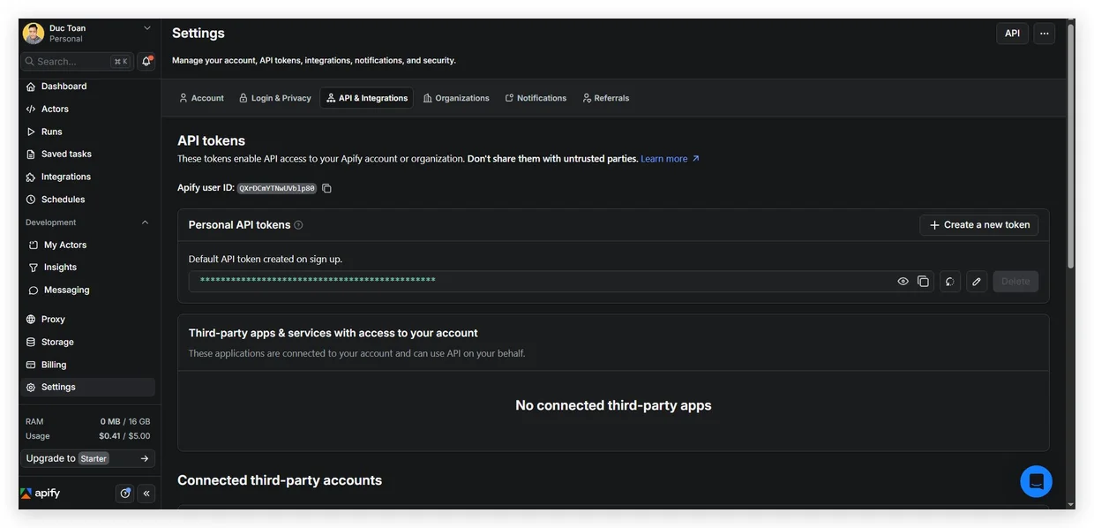The width and height of the screenshot is (1094, 528).
Task: Open the Duc Toan account dropdown
Action: [x=87, y=34]
